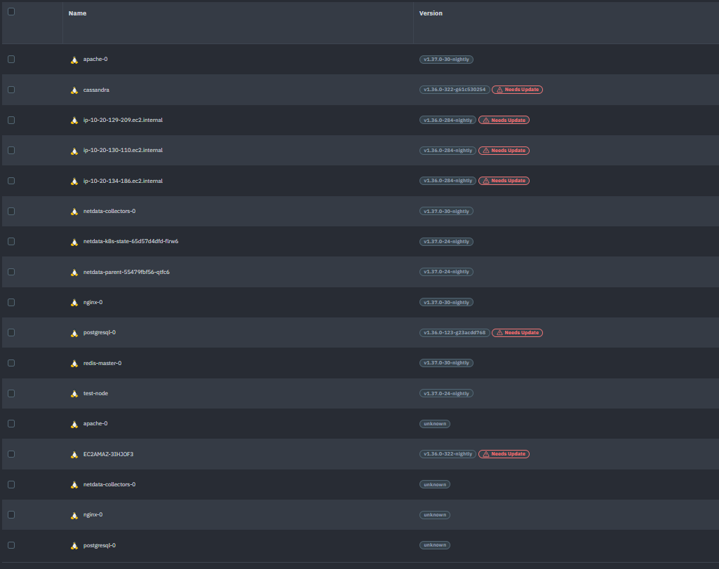The height and width of the screenshot is (569, 719).
Task: Click the Netdata icon next to apache-0
Action: coord(74,60)
